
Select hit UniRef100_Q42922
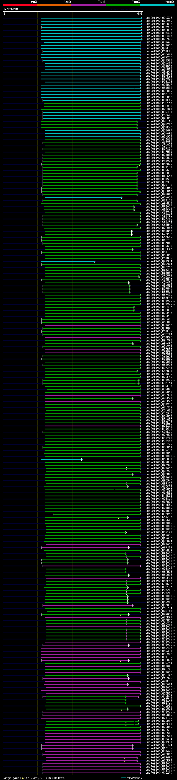(x=159, y=61)
